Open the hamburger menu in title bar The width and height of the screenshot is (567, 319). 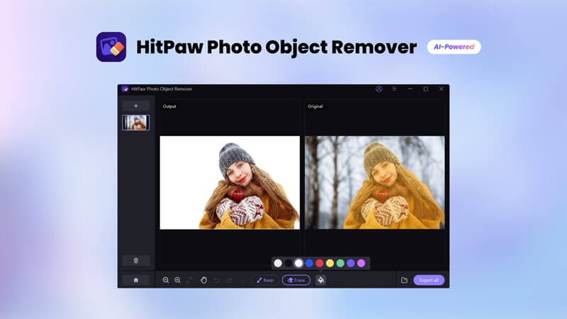[x=395, y=89]
